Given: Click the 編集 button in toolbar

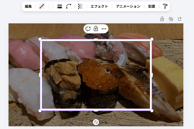Looking at the screenshot, I should pyautogui.click(x=28, y=6).
